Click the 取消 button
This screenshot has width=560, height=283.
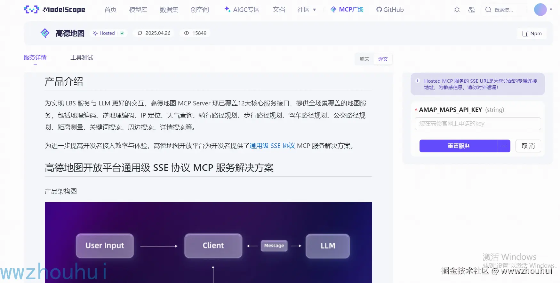tap(528, 146)
